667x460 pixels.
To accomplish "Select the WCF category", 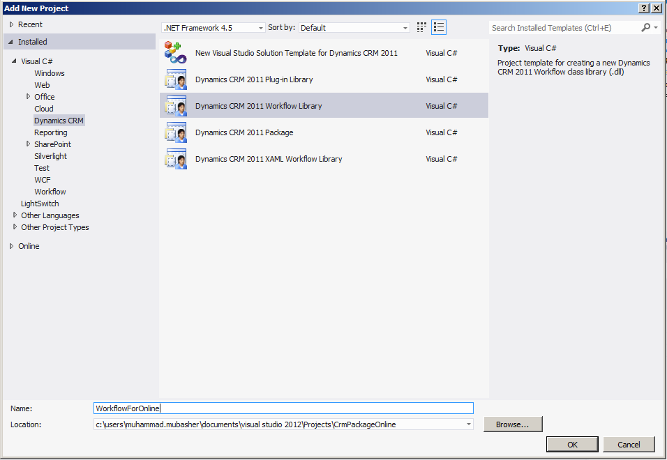I will [x=43, y=180].
